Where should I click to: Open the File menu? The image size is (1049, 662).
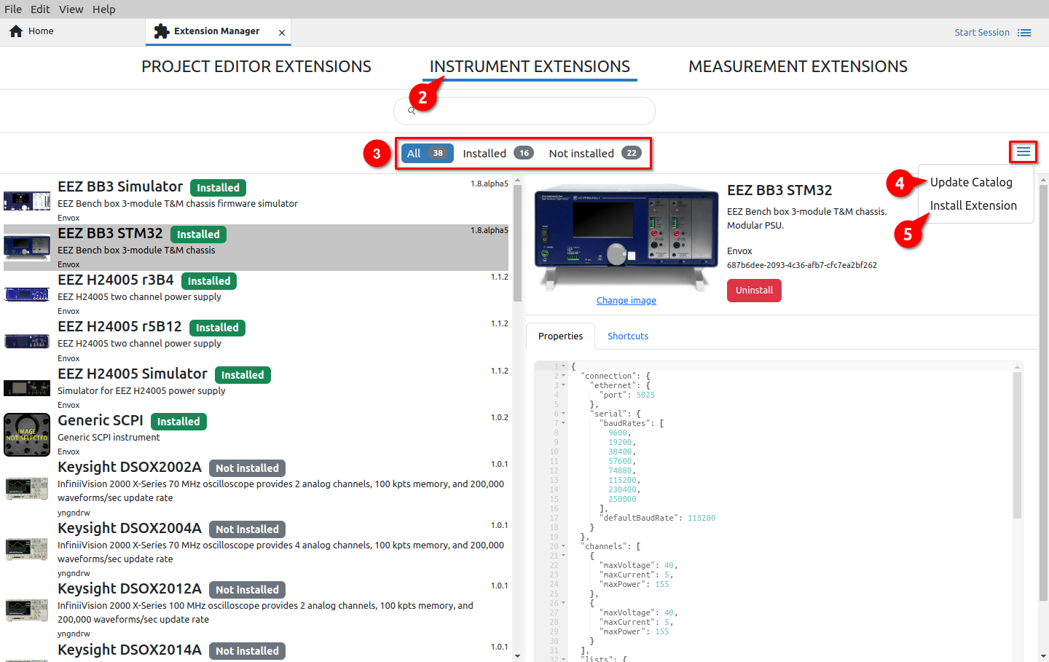click(x=13, y=9)
